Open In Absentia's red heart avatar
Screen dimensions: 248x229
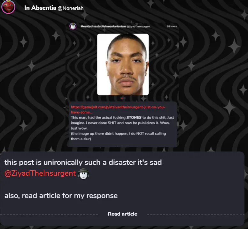[8, 7]
